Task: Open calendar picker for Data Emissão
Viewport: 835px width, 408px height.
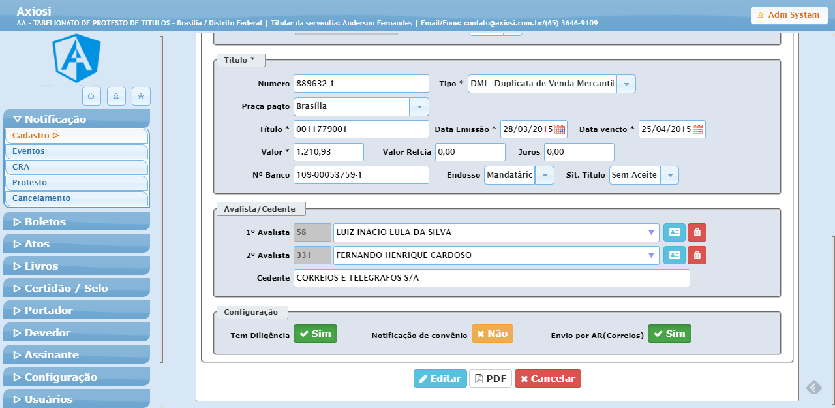Action: pos(559,129)
